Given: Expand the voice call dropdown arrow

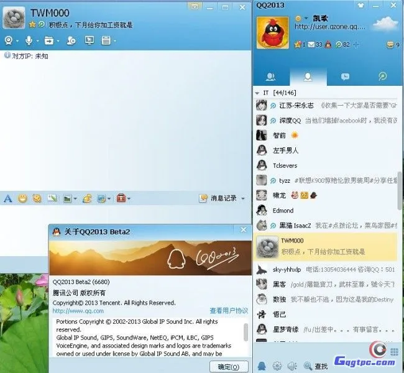Looking at the screenshot, I should [x=37, y=41].
